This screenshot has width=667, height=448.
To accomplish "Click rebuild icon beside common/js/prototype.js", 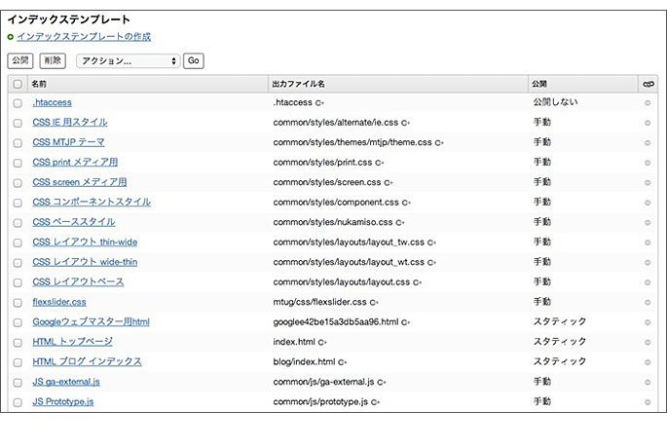I will click(x=375, y=402).
